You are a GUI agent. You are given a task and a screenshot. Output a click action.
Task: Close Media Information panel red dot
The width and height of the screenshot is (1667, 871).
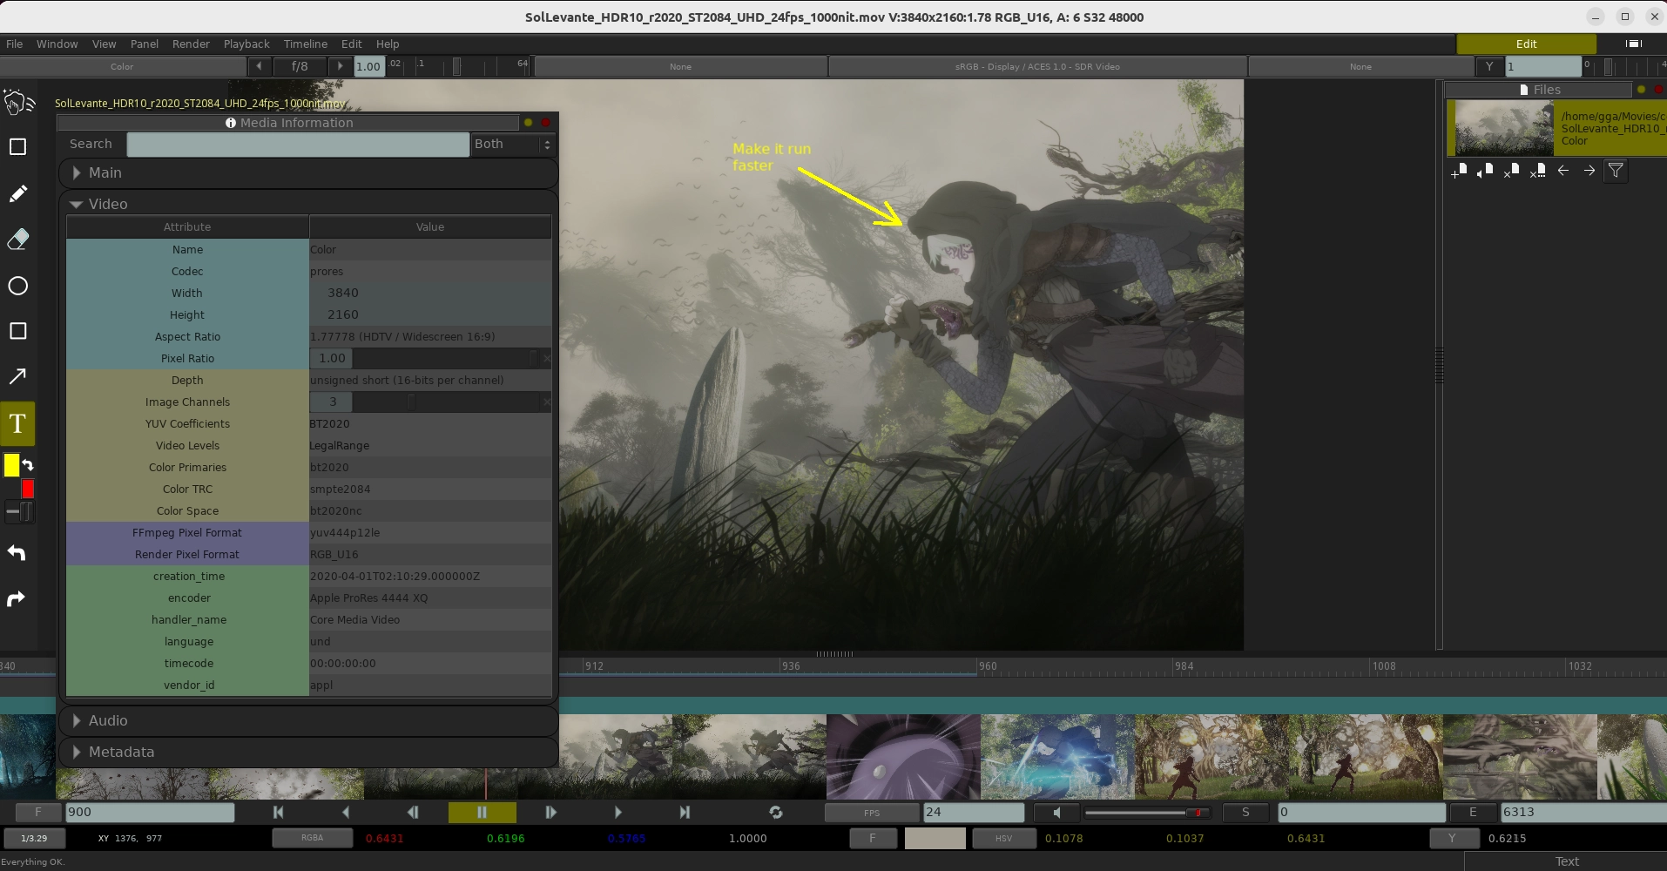coord(546,123)
